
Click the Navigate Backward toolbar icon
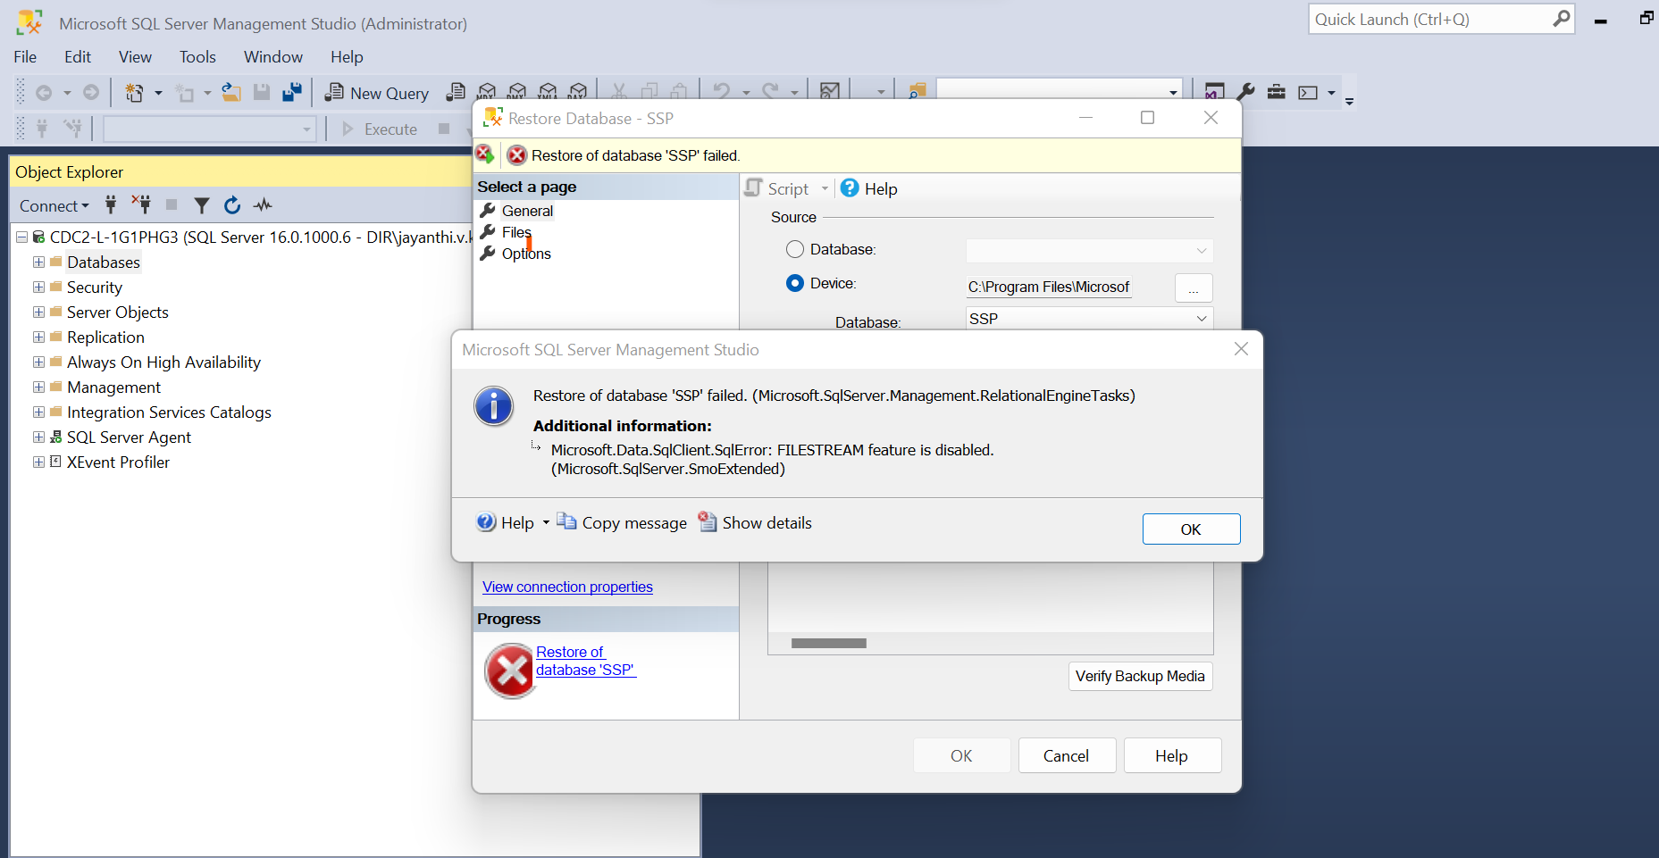pyautogui.click(x=43, y=93)
